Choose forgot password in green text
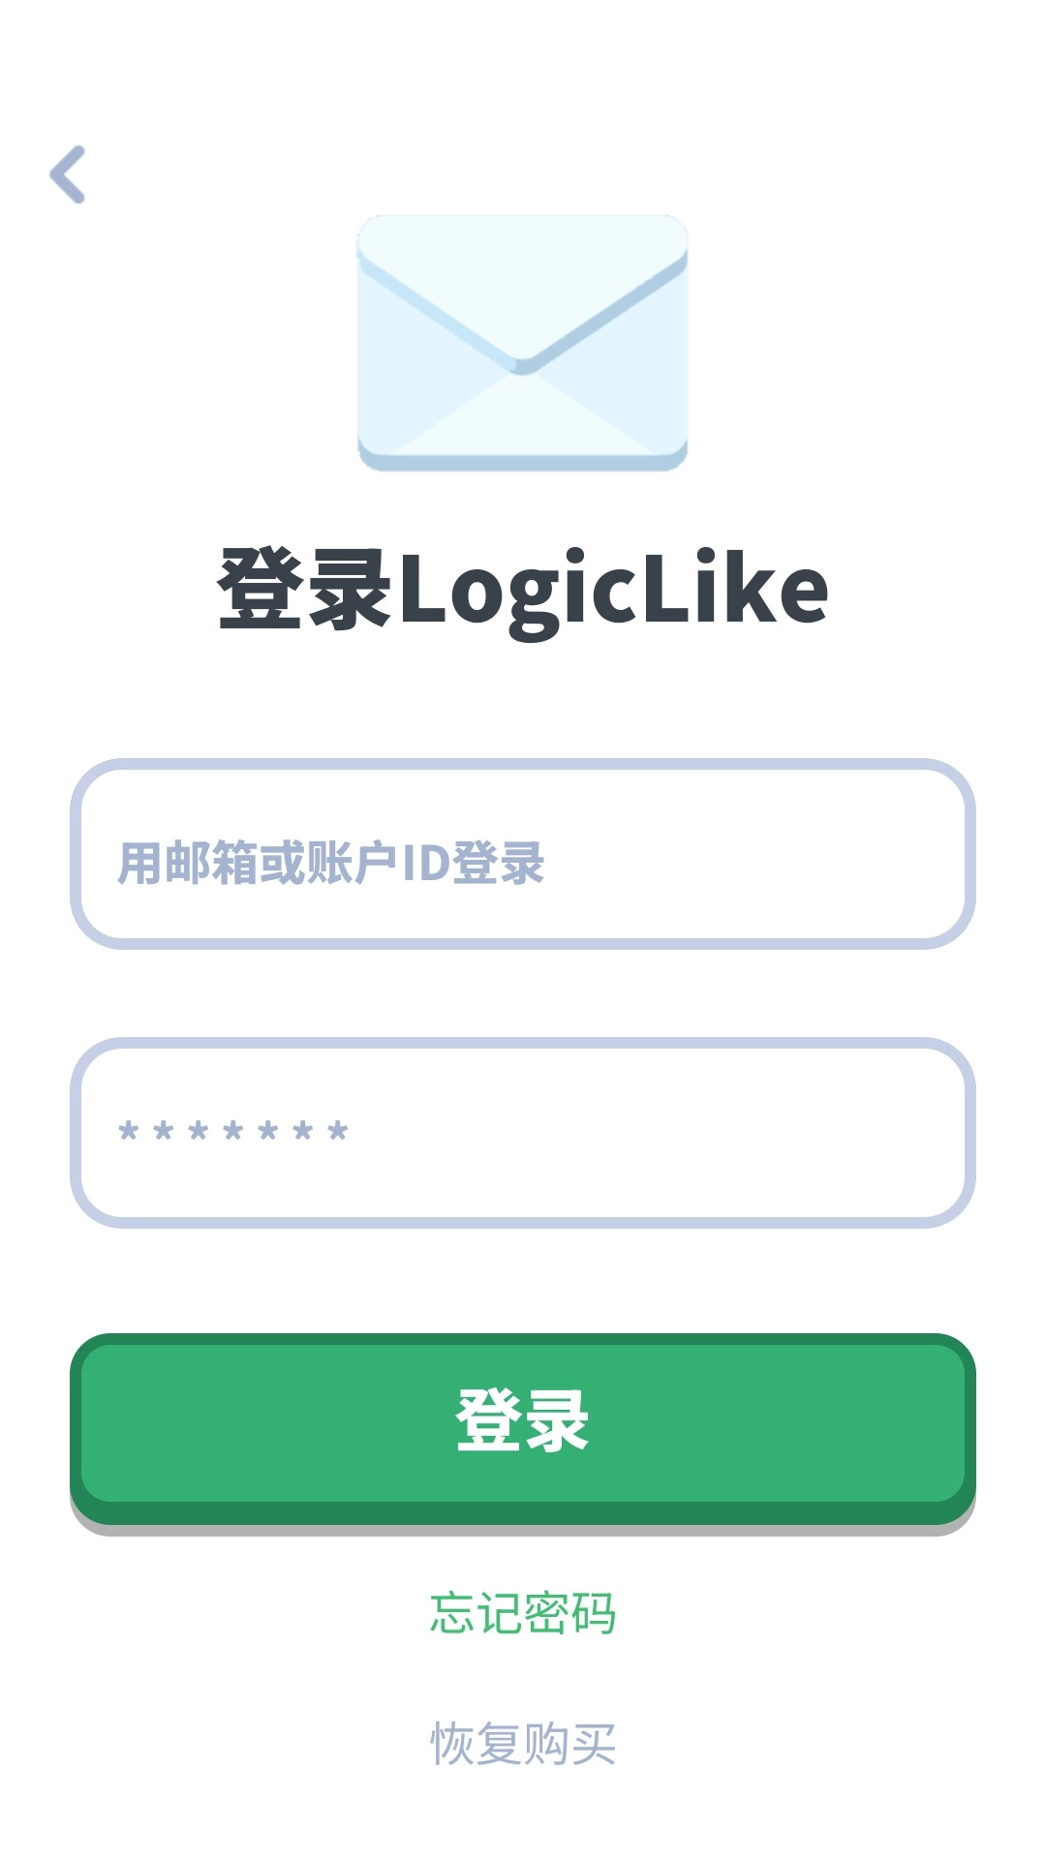The height and width of the screenshot is (1859, 1046). click(523, 1613)
